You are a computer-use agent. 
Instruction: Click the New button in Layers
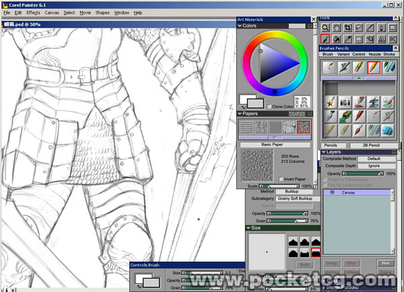point(385,263)
